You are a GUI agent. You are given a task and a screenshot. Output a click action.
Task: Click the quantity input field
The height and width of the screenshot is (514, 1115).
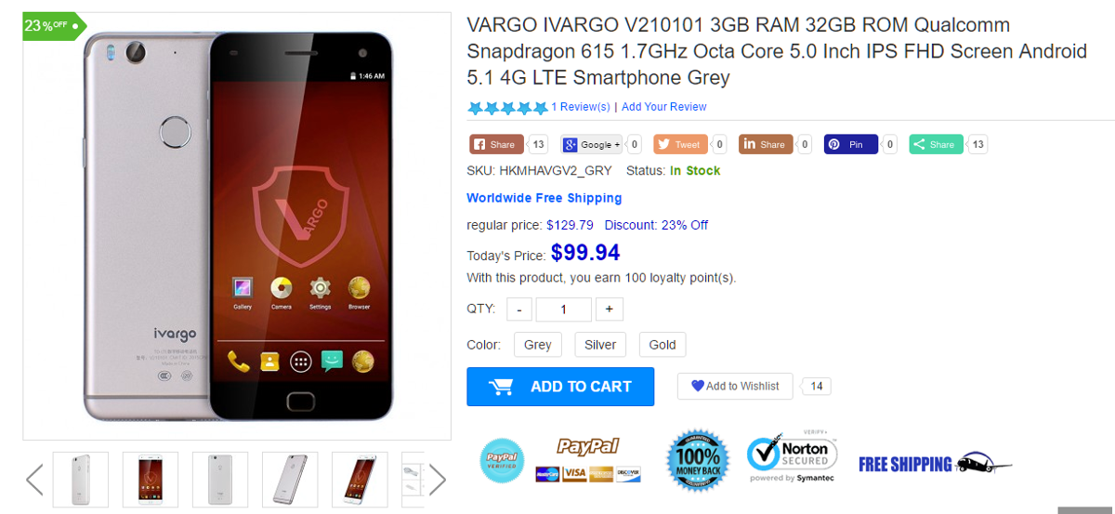point(564,310)
